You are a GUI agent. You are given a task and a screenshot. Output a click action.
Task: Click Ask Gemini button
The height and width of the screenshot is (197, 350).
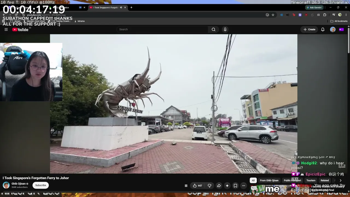click(314, 7)
